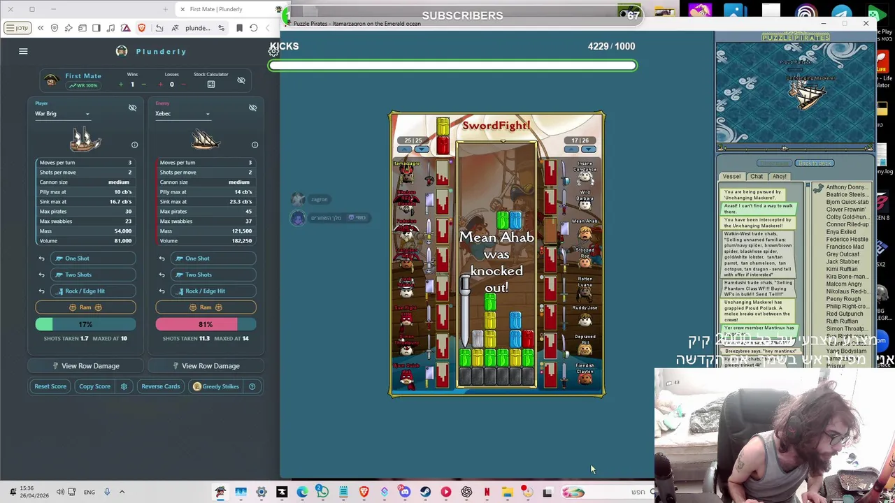Reload the page with the refresh icon
This screenshot has height=503, width=895.
(254, 28)
